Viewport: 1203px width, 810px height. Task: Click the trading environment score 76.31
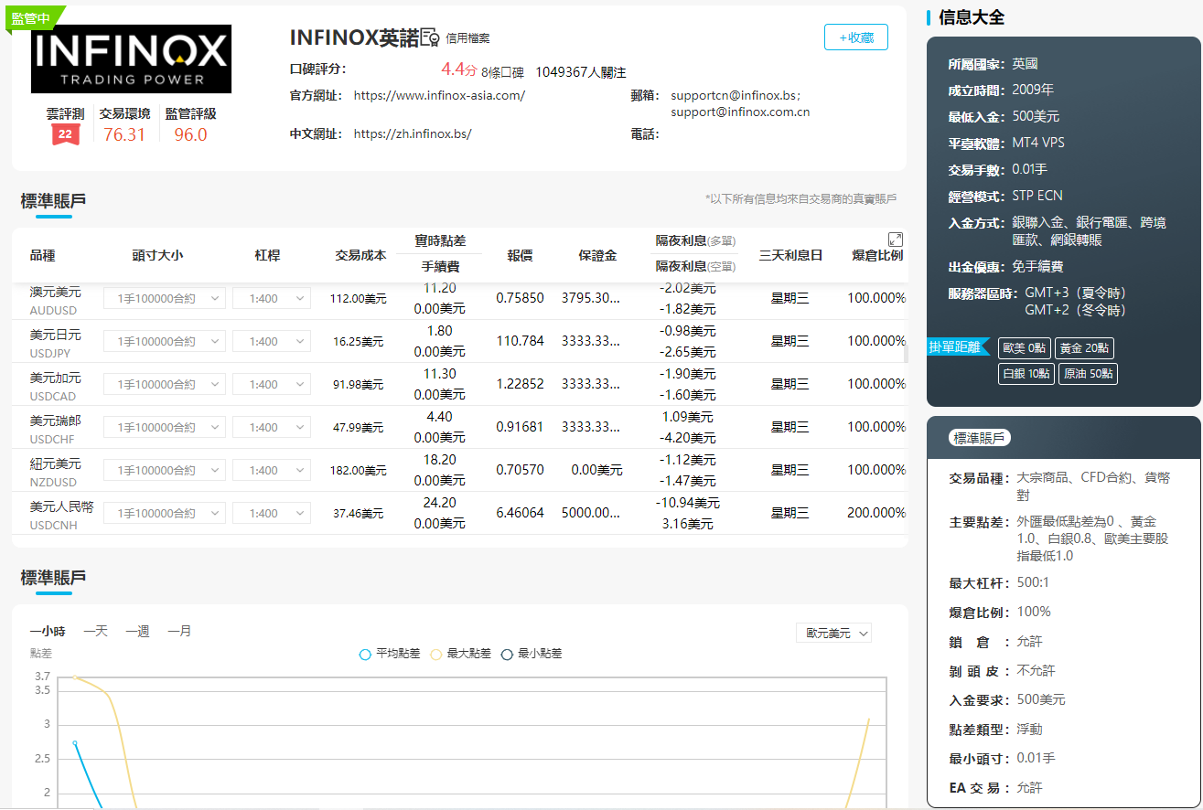point(124,134)
